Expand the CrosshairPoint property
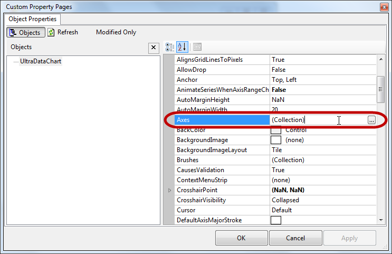The height and width of the screenshot is (254, 392). (169, 190)
